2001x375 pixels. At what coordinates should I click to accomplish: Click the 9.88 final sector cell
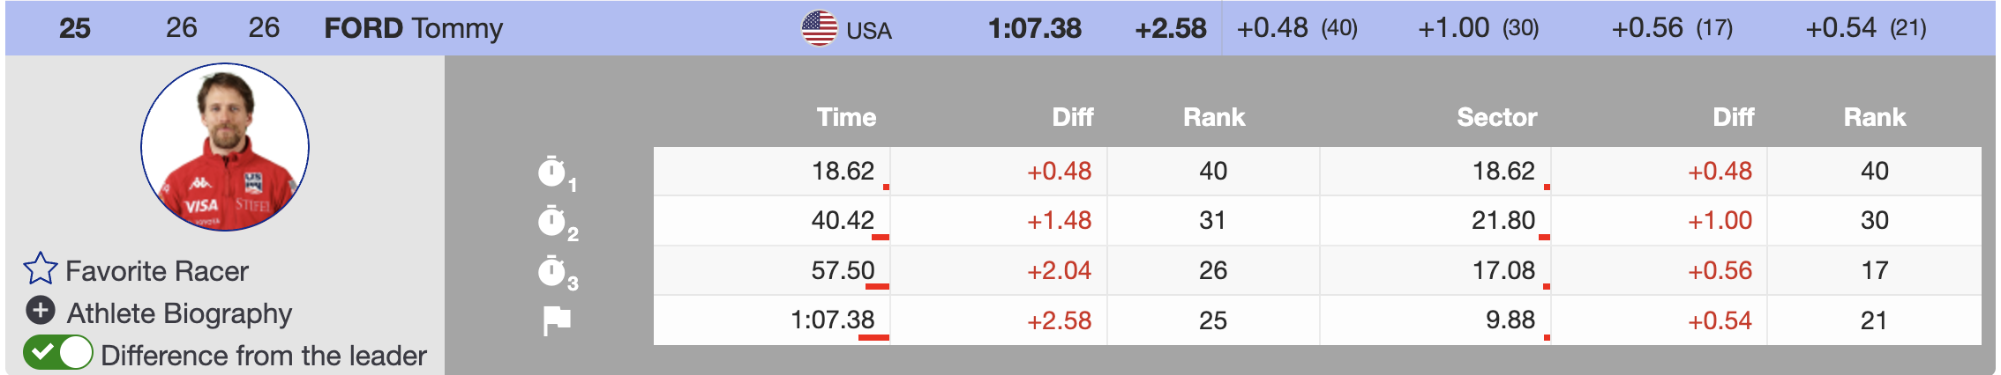pos(1510,320)
